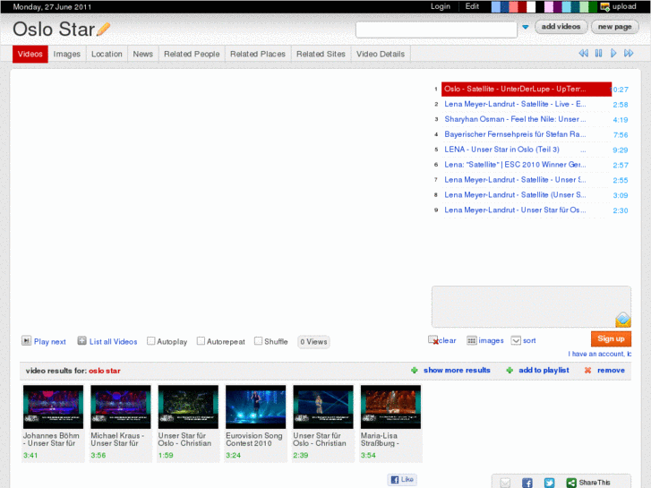Viewport: 651px width, 488px height.
Task: Pause playback with the pause icon
Action: click(598, 53)
